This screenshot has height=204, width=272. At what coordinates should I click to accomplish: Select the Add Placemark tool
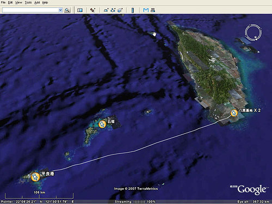[x=92, y=10]
